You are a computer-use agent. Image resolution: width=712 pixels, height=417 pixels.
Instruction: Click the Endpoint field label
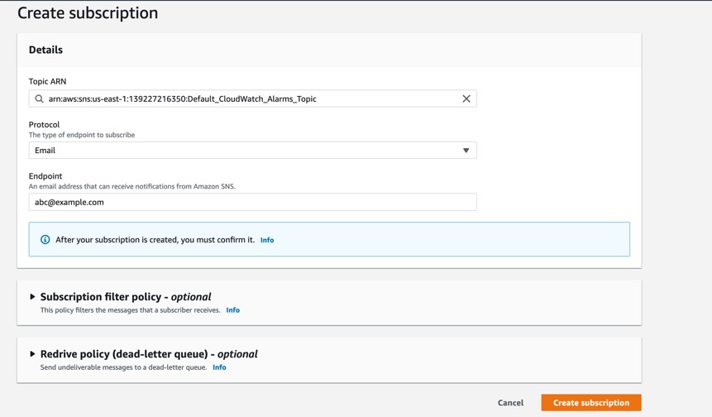45,175
